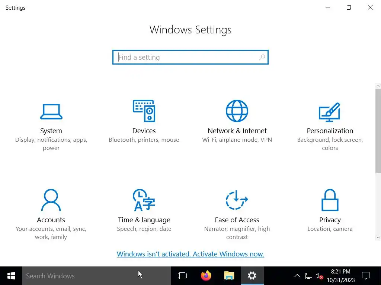
Task: Open Task View from the taskbar
Action: (x=182, y=276)
